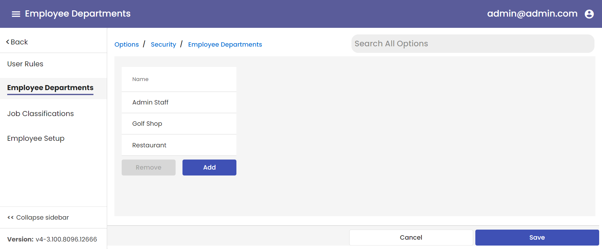This screenshot has width=602, height=249.
Task: Click the Back chevron arrow
Action: (x=8, y=42)
